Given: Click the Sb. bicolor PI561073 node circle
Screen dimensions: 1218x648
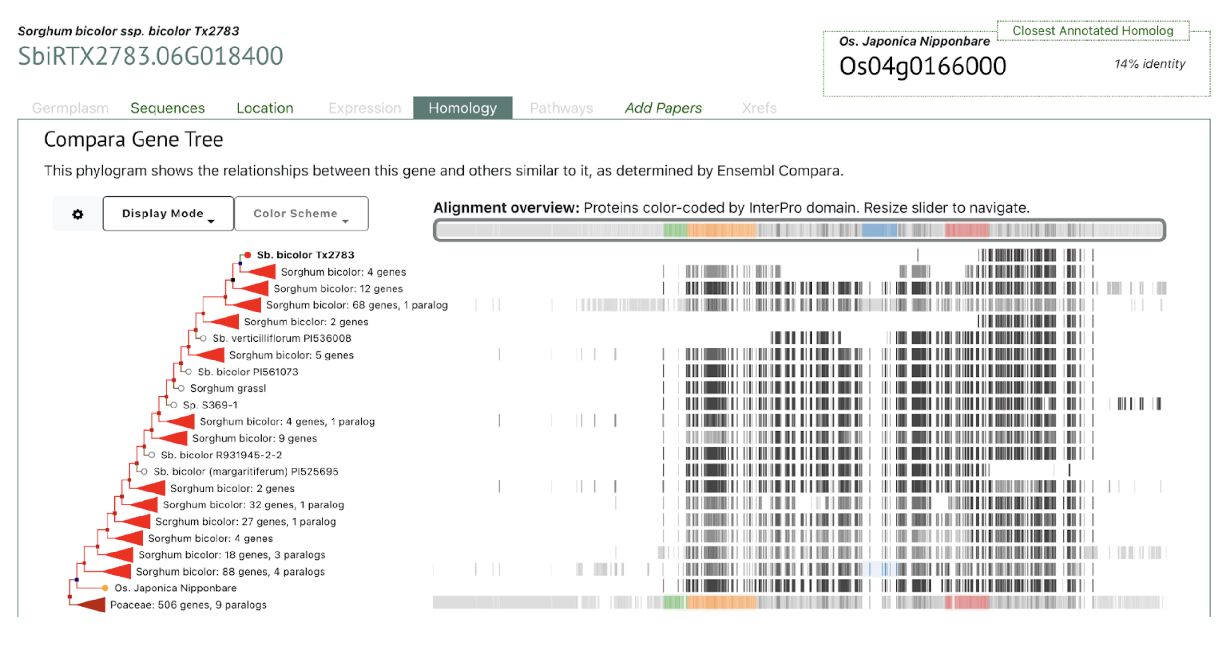Looking at the screenshot, I should pyautogui.click(x=189, y=372).
